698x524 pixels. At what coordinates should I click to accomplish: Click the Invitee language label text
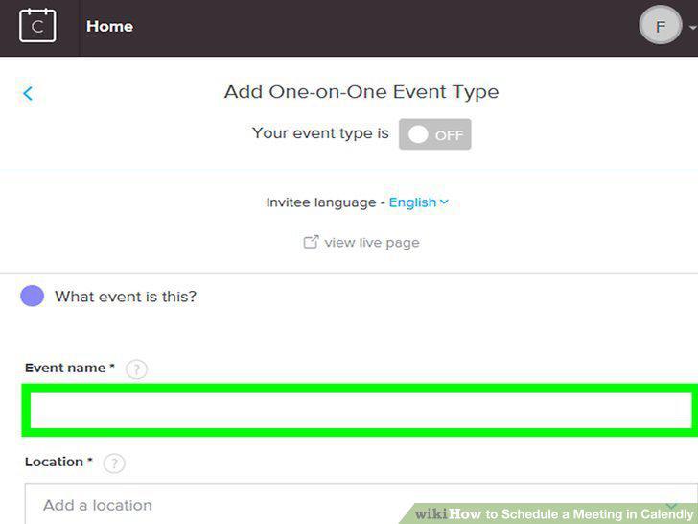point(321,202)
